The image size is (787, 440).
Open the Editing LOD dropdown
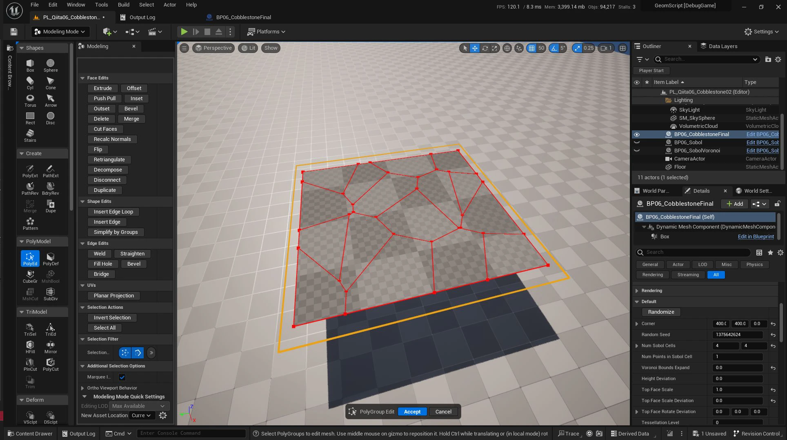(x=139, y=406)
